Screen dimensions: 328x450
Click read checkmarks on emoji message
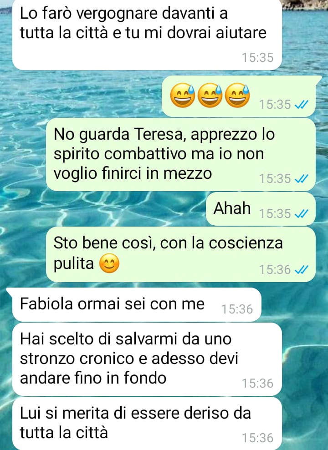302,105
